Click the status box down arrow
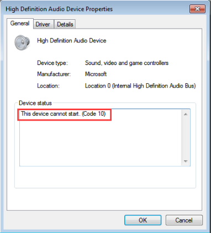Screen dimensions: 211x233 186,161
